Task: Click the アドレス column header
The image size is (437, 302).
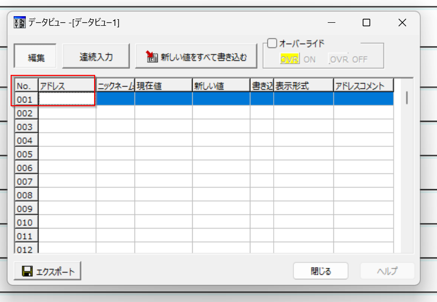Action: (67, 85)
